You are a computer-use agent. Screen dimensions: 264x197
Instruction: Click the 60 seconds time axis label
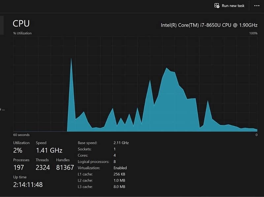(x=21, y=135)
